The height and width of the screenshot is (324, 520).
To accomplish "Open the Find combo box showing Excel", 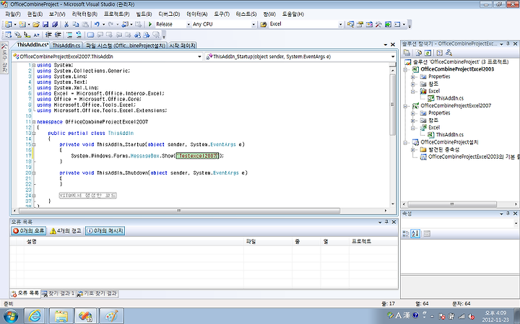I will click(341, 25).
